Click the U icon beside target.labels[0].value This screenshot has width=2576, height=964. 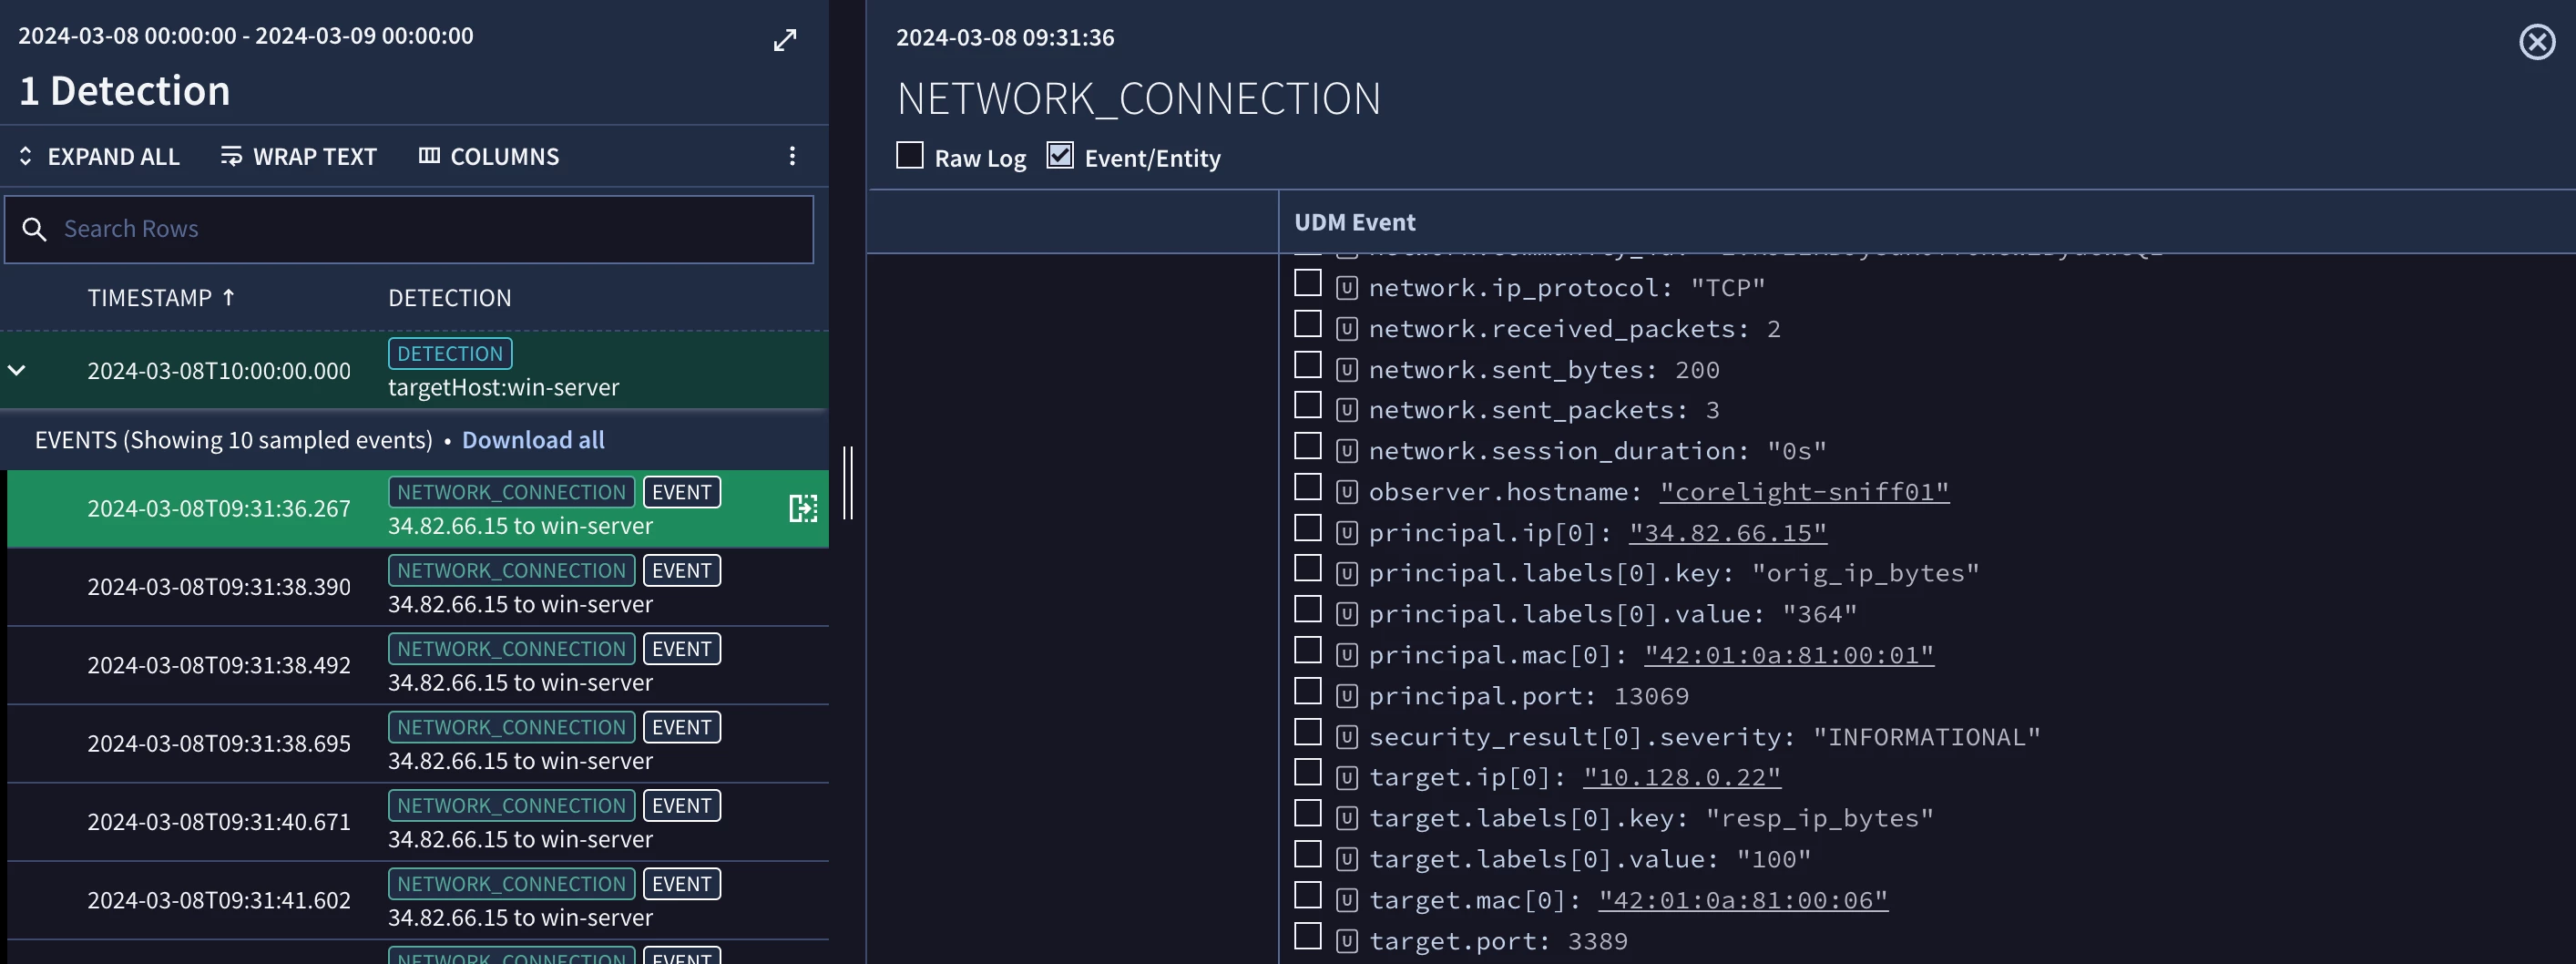click(1347, 859)
